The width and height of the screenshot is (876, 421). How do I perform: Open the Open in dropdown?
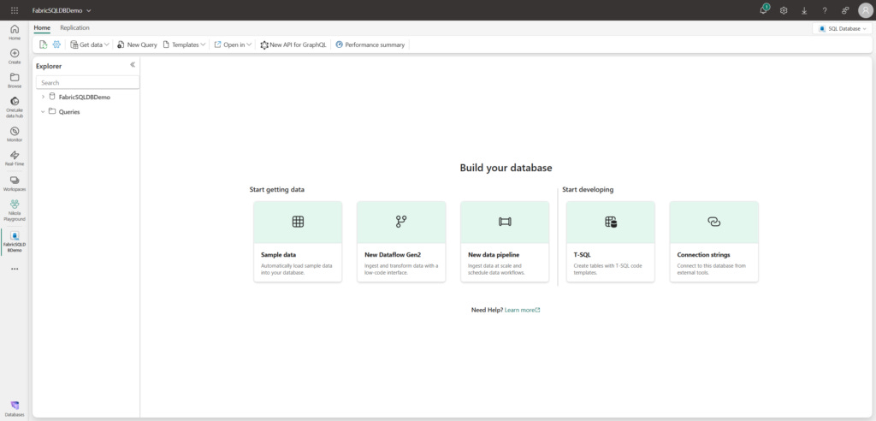(x=233, y=44)
